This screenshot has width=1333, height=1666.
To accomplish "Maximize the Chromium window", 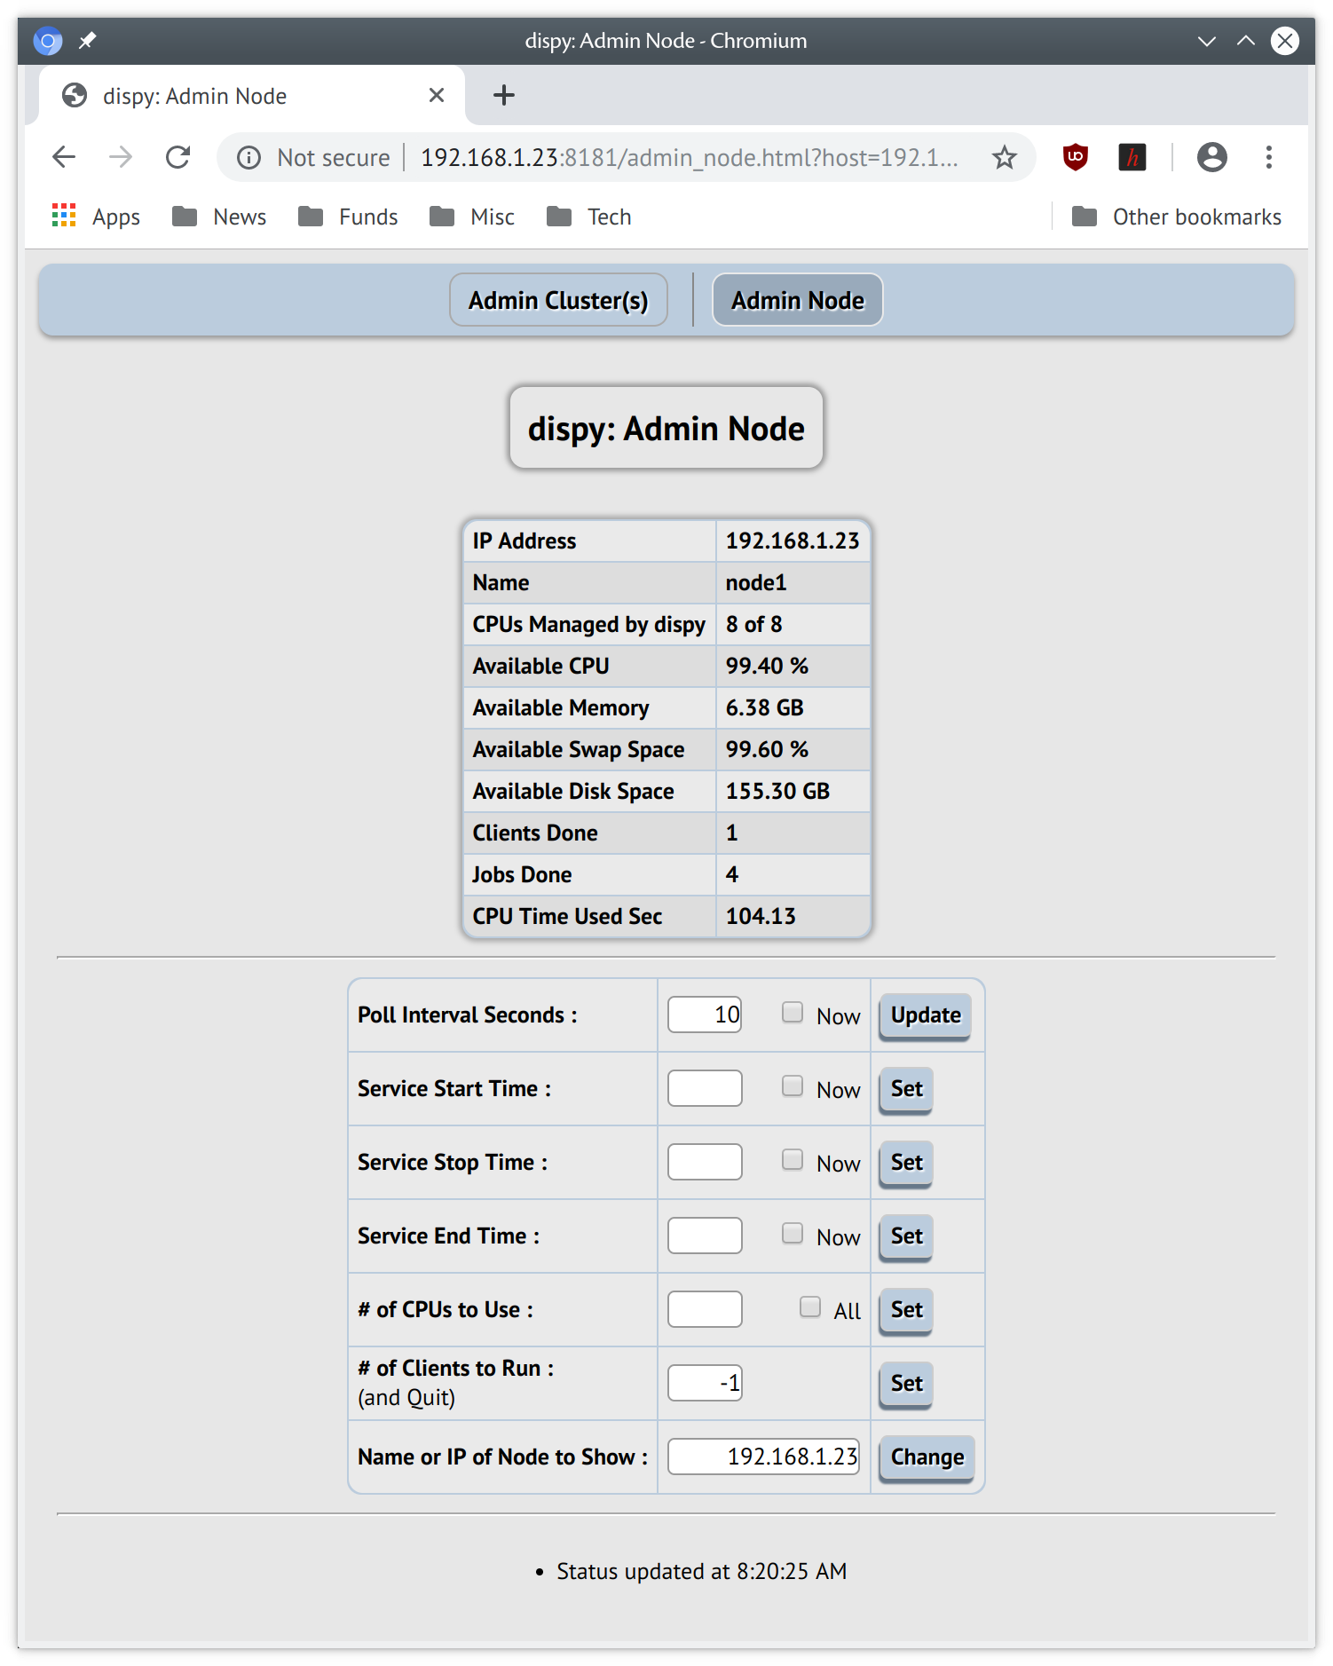I will [1246, 41].
